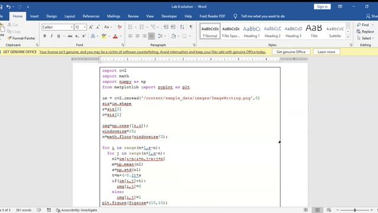The width and height of the screenshot is (378, 213).
Task: Switch to Read Mode view in status bar
Action: pos(306,210)
